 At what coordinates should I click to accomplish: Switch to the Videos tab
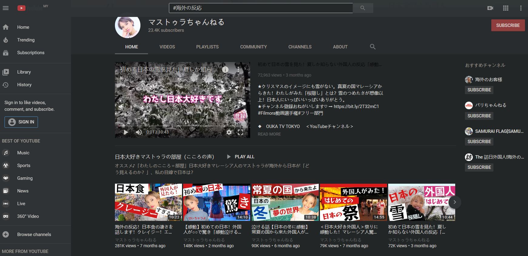pyautogui.click(x=167, y=47)
